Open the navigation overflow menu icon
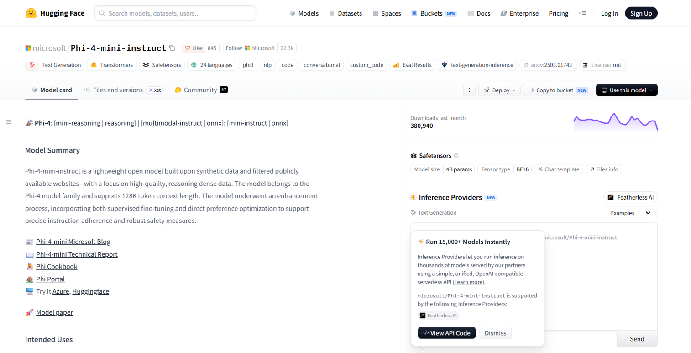Viewport: 691px width, 353px height. tap(582, 13)
